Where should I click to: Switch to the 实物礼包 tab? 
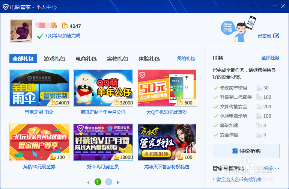[x=117, y=59]
